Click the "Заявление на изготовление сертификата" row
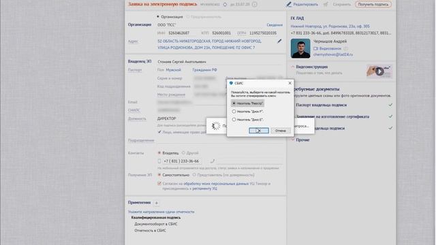 click(x=332, y=116)
